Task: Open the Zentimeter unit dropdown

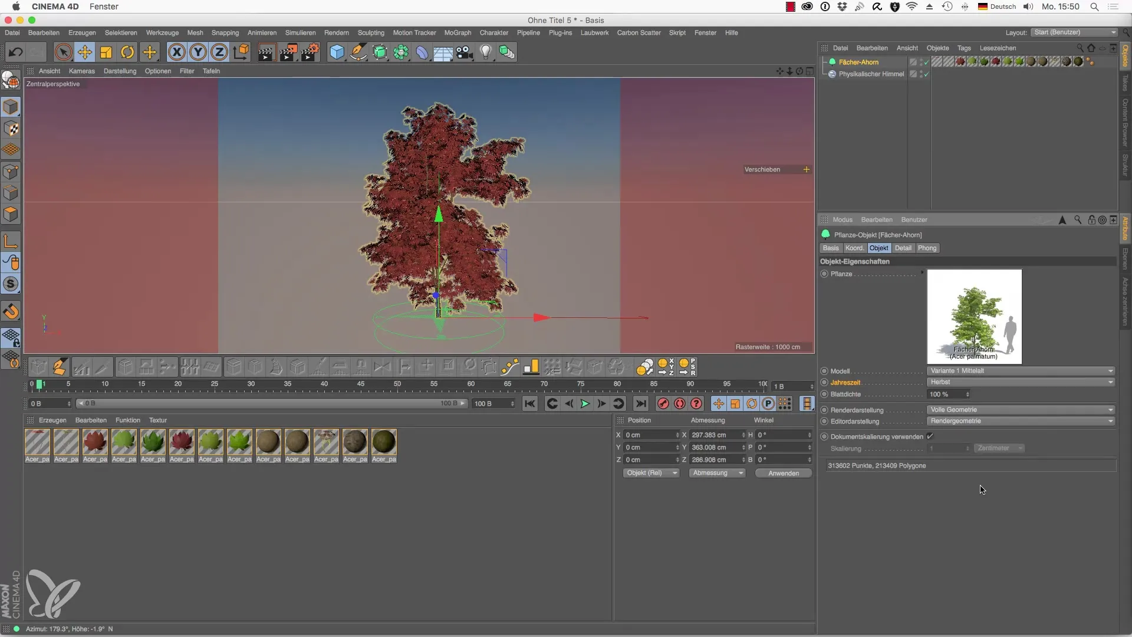Action: click(999, 448)
